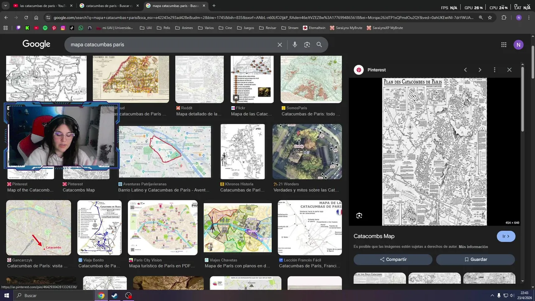Reload the current page
The height and width of the screenshot is (301, 535).
pyautogui.click(x=26, y=18)
